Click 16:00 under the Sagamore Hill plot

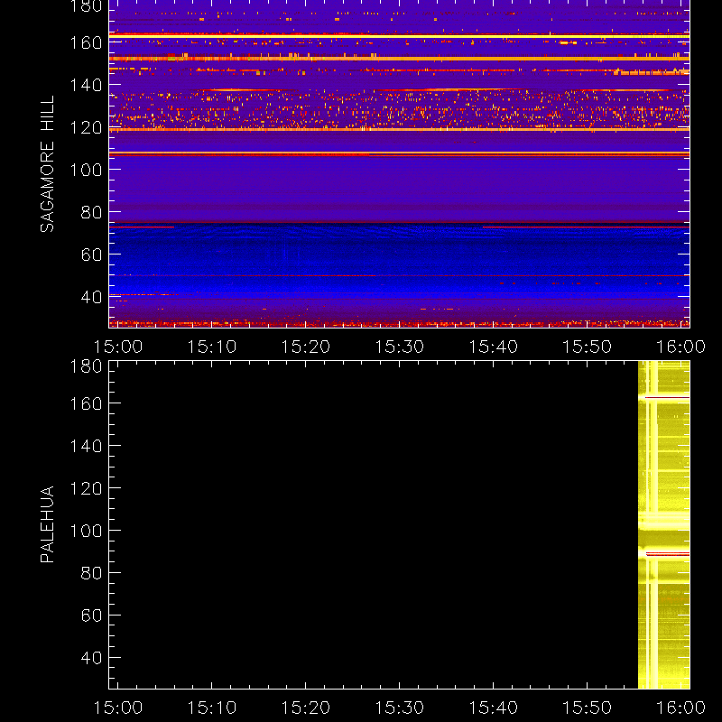point(680,347)
